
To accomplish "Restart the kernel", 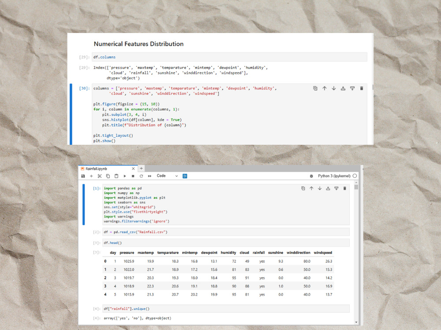I will click(x=141, y=176).
